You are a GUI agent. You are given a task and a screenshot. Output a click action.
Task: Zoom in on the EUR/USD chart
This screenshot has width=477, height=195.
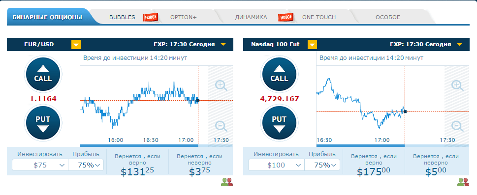tap(221, 85)
